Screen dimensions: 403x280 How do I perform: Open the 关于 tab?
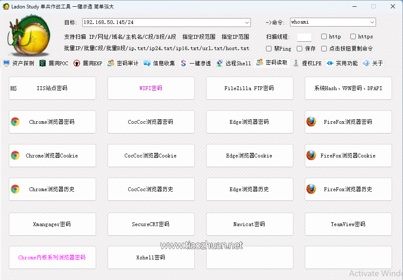pos(373,63)
